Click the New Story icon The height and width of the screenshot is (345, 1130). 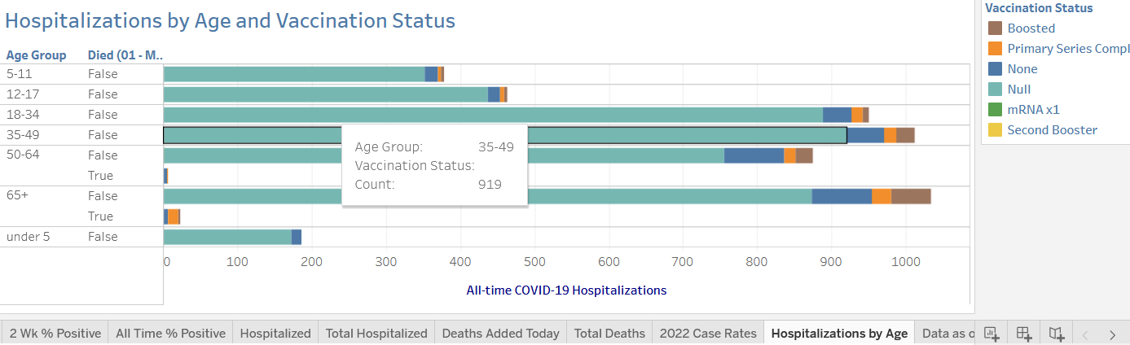[1057, 333]
